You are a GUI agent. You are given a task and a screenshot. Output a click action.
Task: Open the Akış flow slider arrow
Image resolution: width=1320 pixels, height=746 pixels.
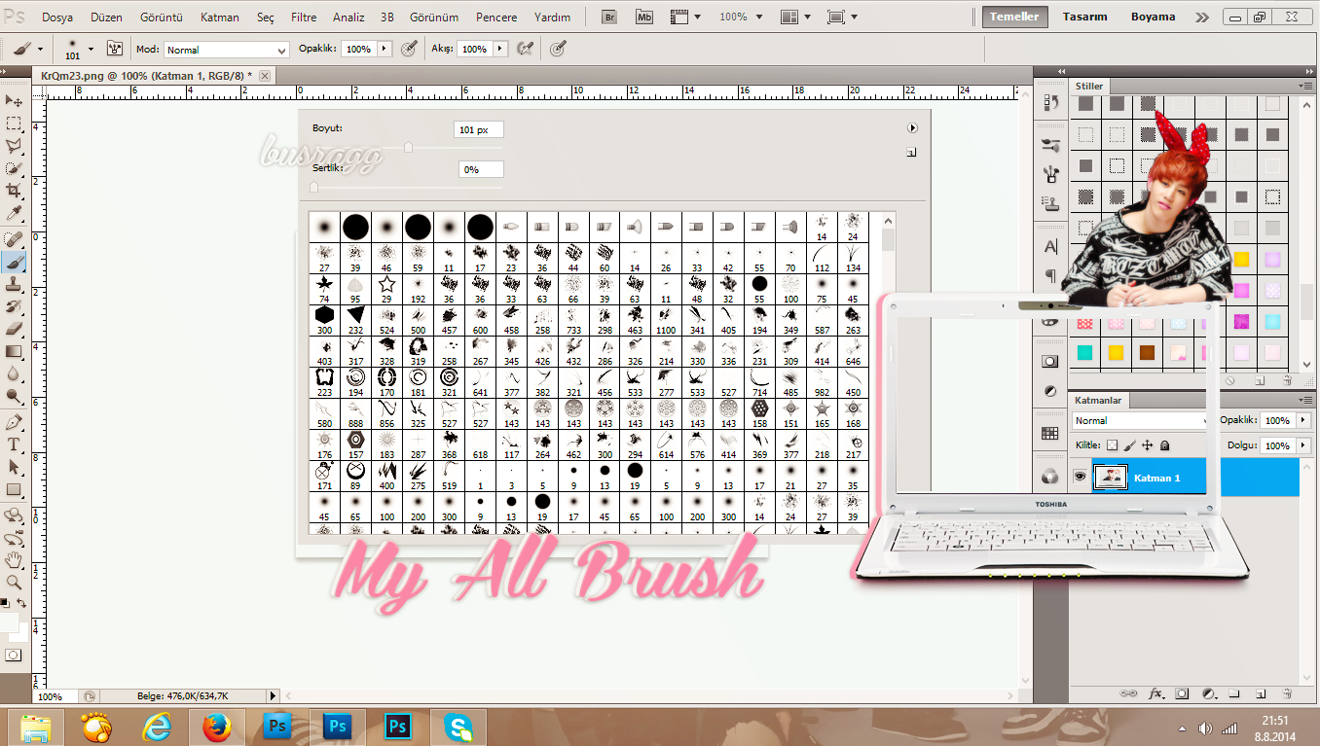[501, 49]
